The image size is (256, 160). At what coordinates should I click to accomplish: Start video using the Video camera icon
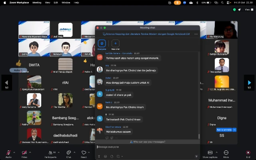click(24, 153)
